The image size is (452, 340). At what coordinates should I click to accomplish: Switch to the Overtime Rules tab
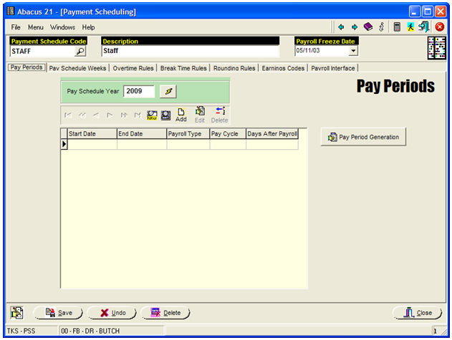133,68
